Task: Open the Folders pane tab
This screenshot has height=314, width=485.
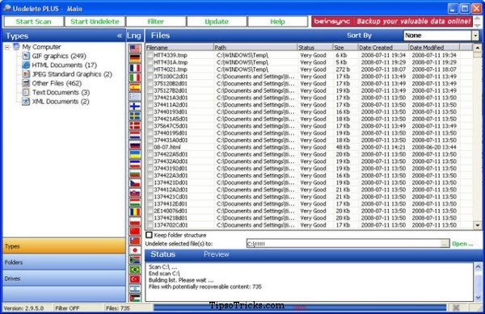Action: (64, 262)
